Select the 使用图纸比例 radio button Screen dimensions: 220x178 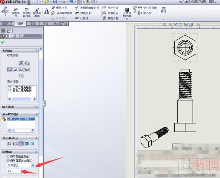coord(8,157)
